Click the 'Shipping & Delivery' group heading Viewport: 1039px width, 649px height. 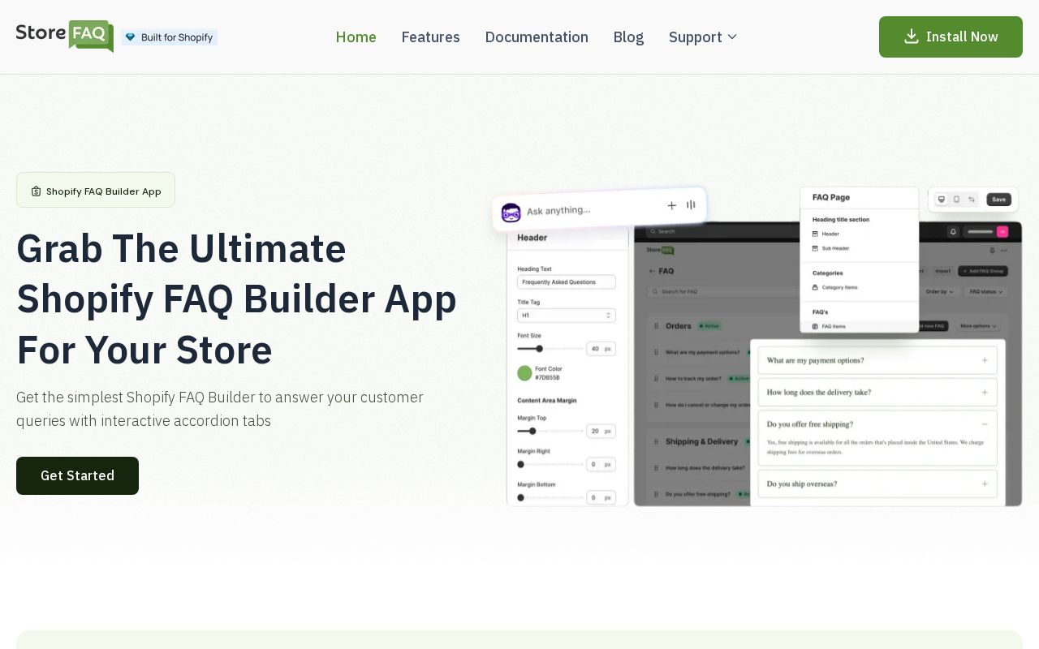coord(701,441)
